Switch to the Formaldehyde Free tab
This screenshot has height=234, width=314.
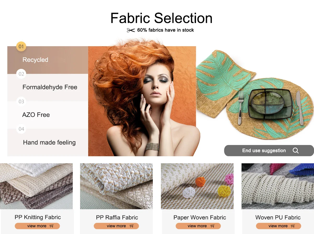(x=48, y=87)
